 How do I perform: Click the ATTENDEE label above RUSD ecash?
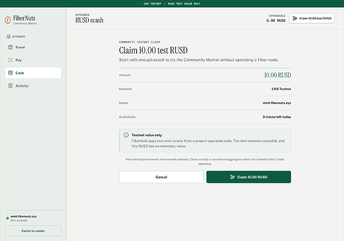click(x=82, y=15)
